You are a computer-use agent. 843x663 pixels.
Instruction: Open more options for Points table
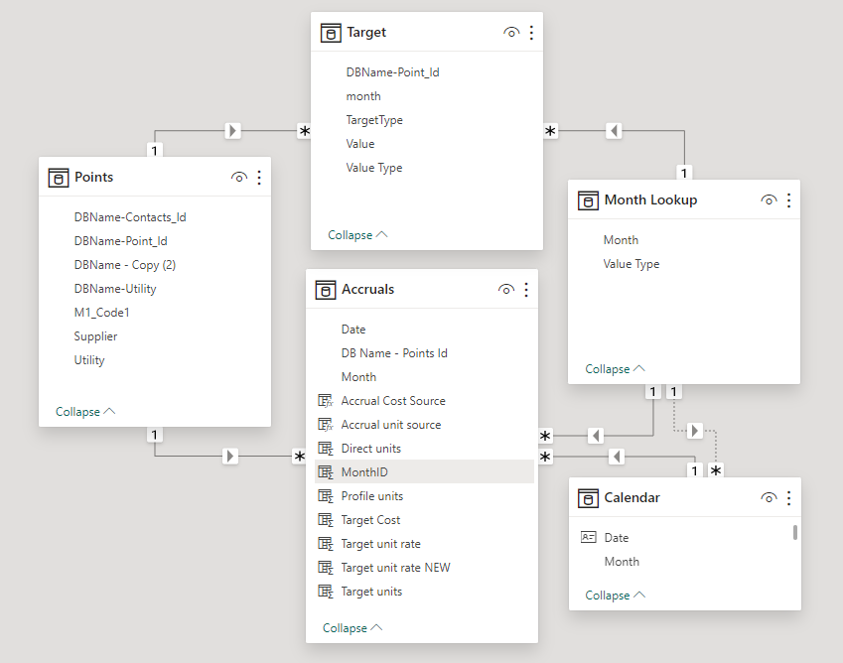(x=259, y=178)
